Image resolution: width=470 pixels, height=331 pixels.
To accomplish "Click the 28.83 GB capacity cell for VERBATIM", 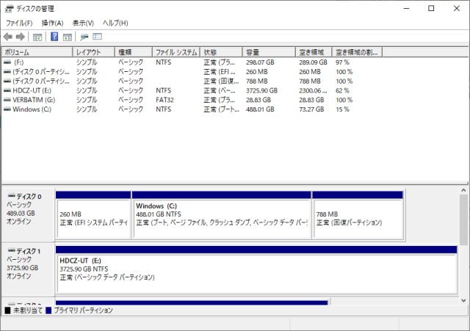I will click(x=258, y=100).
